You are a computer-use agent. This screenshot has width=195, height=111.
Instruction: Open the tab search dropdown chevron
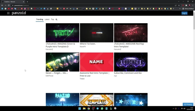(x=179, y=1)
